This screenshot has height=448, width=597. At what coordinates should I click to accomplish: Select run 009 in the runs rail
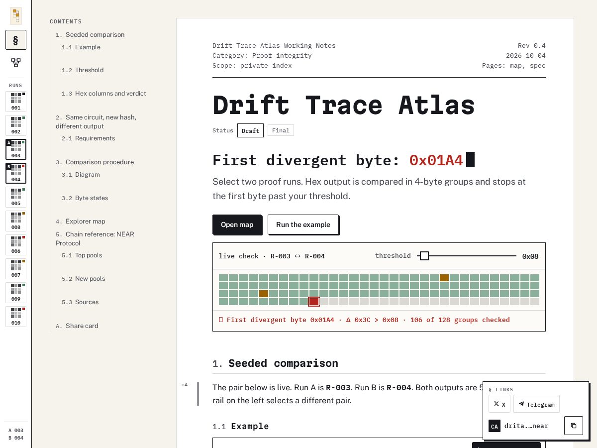pos(16,293)
